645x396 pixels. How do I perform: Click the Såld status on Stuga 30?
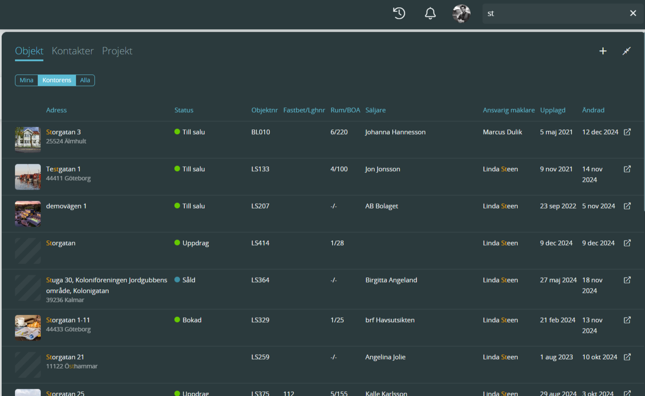pyautogui.click(x=185, y=280)
